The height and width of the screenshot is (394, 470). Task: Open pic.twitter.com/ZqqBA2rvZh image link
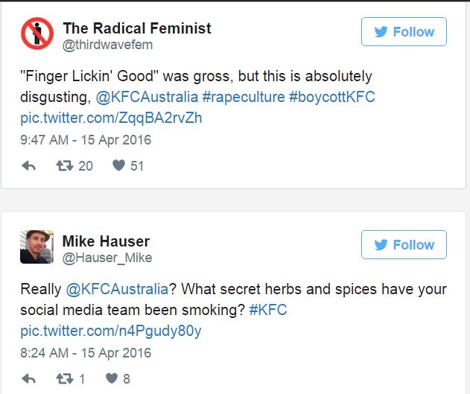[x=111, y=118]
